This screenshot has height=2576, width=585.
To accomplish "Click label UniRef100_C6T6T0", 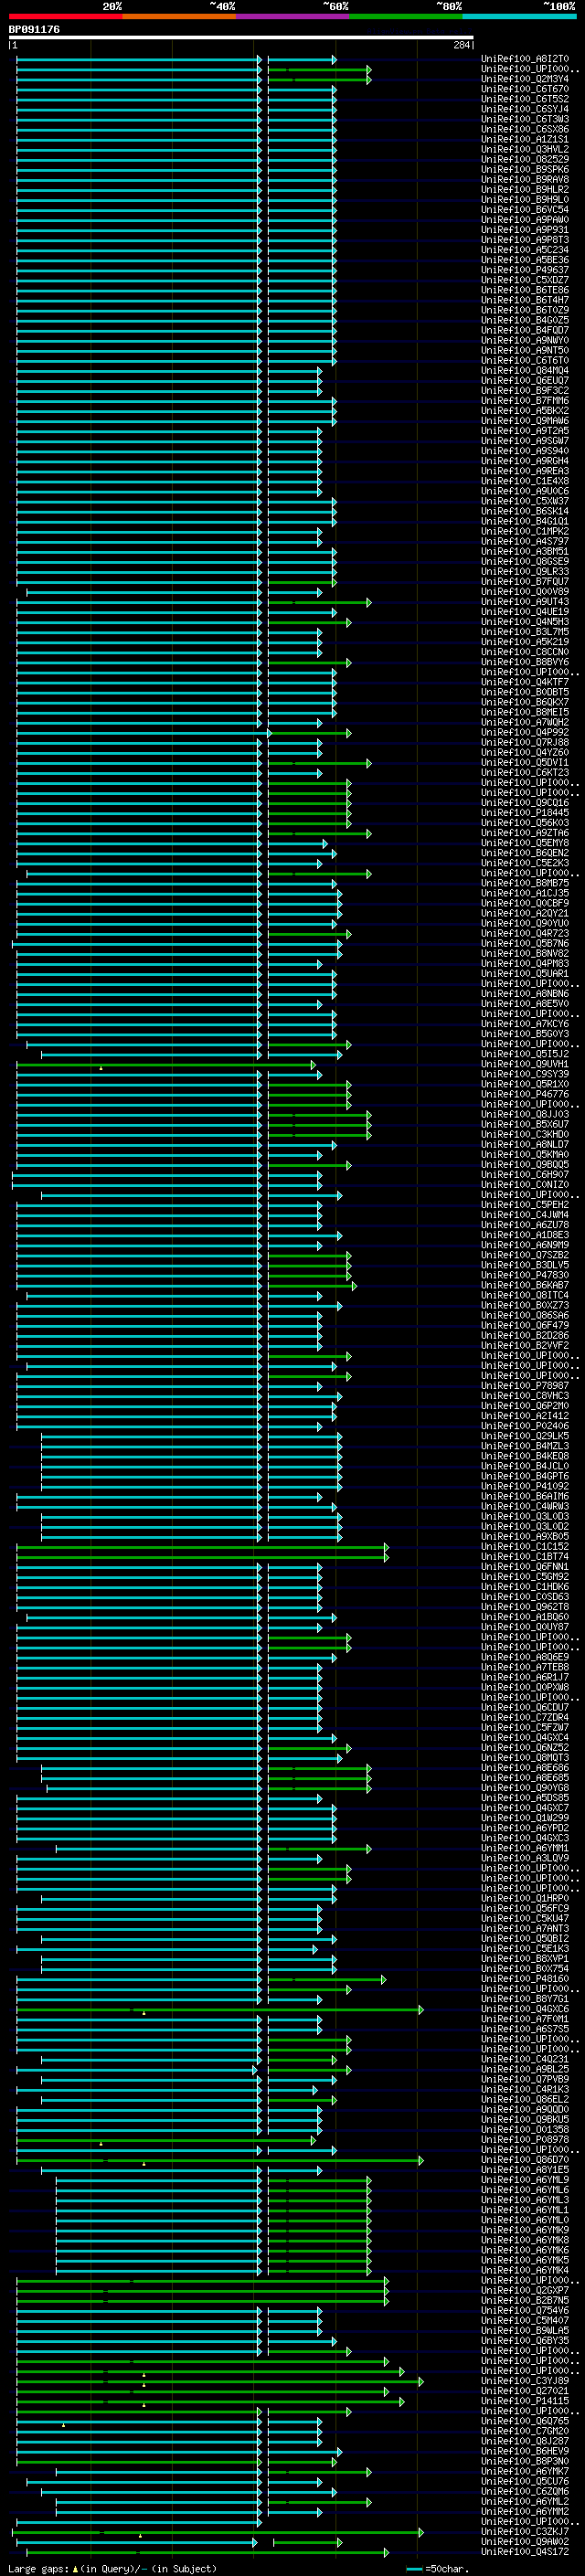I will [x=525, y=361].
